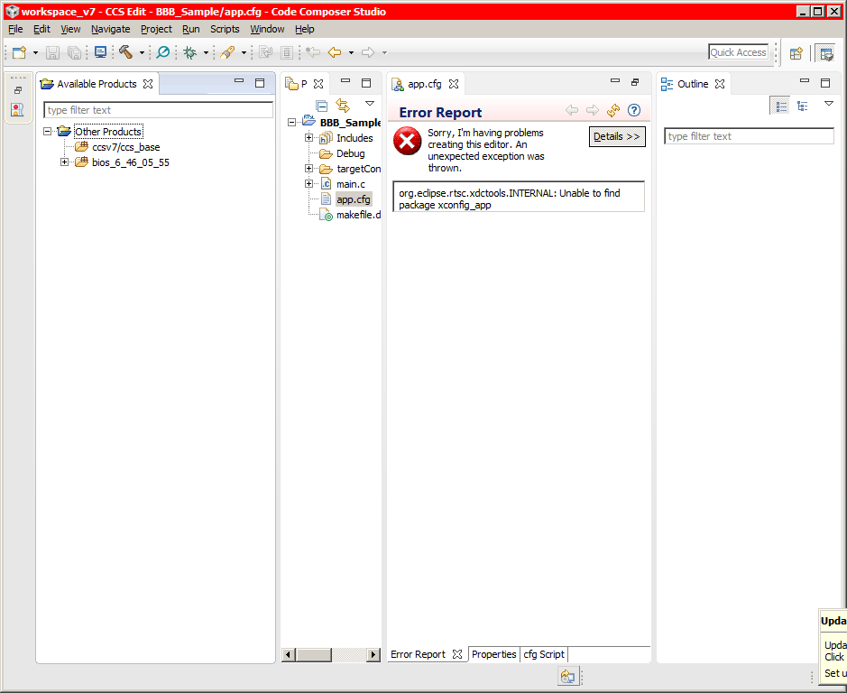Expand the main.c node
The image size is (847, 693).
tap(309, 184)
